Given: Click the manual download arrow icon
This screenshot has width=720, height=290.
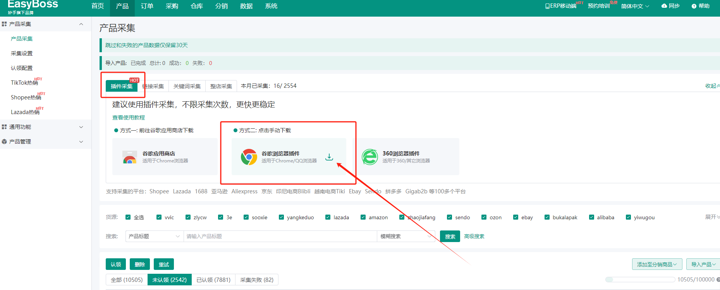Looking at the screenshot, I should tap(329, 157).
